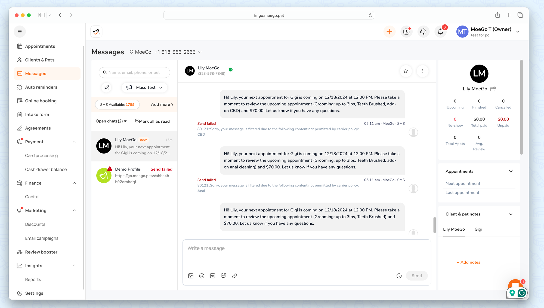Switch to the Gigi notes tab

pyautogui.click(x=478, y=229)
